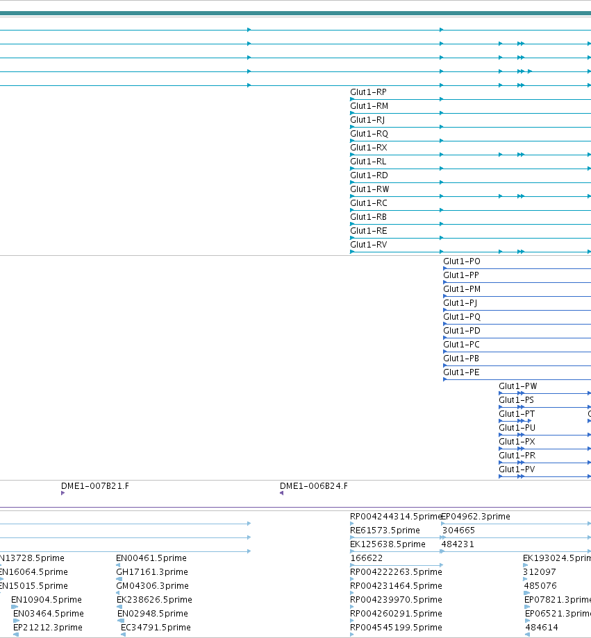591x638 pixels.
Task: Click the DME1-006B24.F feature label
Action: [x=314, y=486]
